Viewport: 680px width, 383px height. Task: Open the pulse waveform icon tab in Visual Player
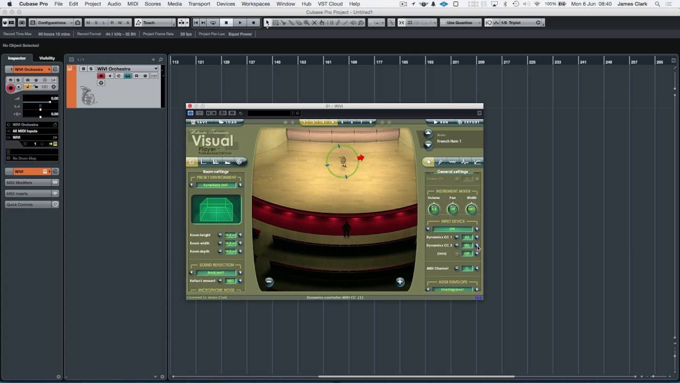pos(465,162)
